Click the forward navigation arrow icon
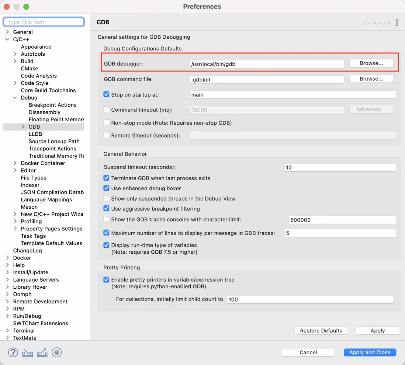 click(382, 22)
